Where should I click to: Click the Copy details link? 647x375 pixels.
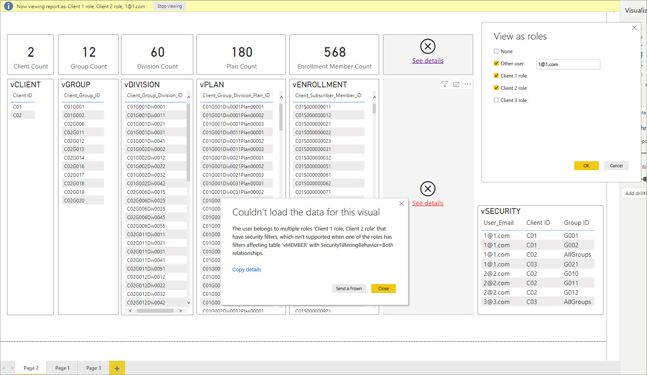coord(247,270)
